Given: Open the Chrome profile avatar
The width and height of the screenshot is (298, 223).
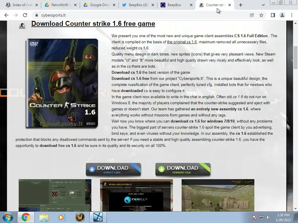Looking at the screenshot, I should (x=282, y=15).
